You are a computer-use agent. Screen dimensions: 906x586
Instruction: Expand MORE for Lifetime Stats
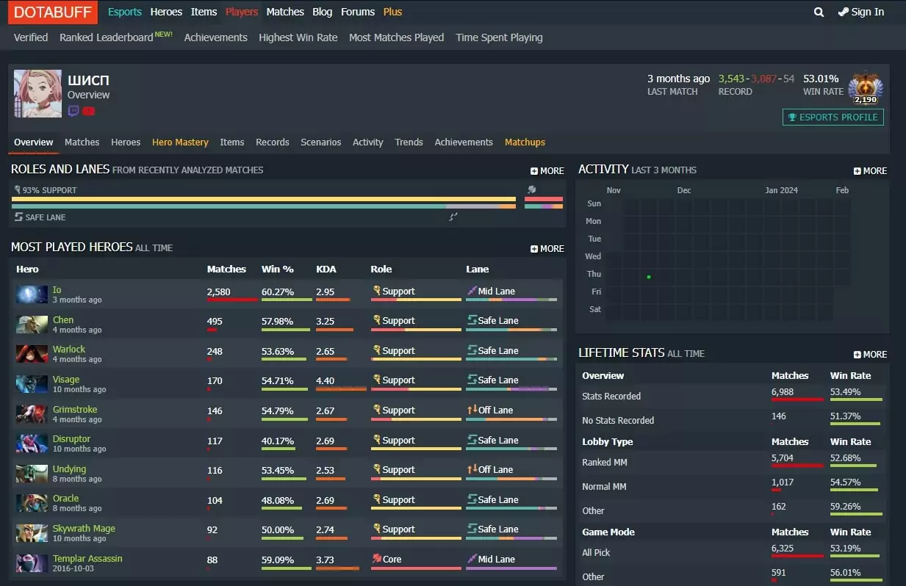coord(870,354)
